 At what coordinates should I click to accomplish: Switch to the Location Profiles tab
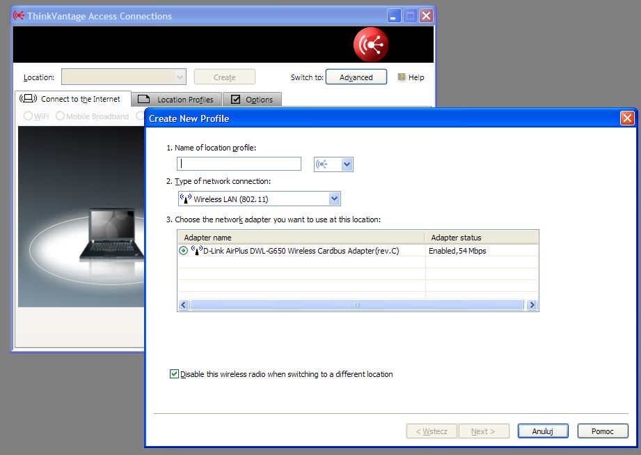click(177, 100)
